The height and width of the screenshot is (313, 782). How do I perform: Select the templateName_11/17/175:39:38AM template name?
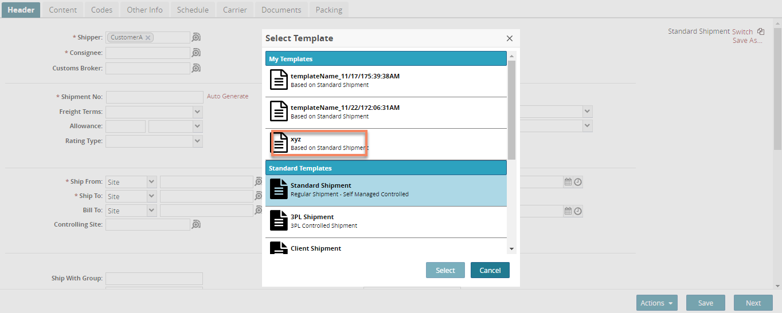tap(345, 76)
